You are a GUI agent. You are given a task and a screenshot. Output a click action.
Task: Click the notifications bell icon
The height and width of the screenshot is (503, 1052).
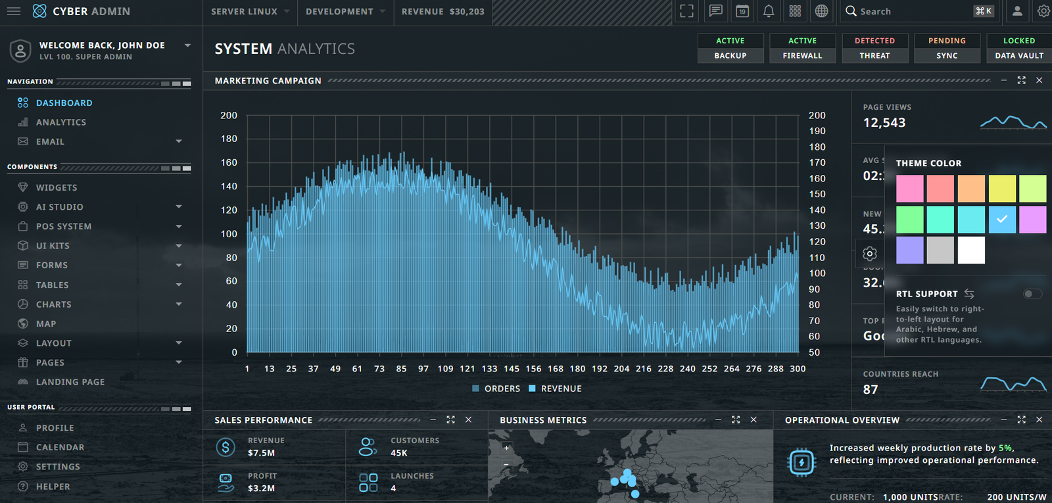coord(769,11)
